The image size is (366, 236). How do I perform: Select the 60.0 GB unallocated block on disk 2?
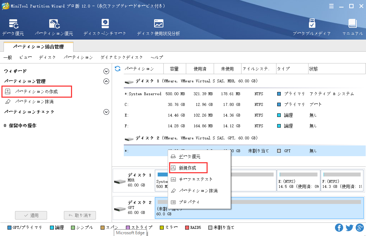(x=259, y=208)
